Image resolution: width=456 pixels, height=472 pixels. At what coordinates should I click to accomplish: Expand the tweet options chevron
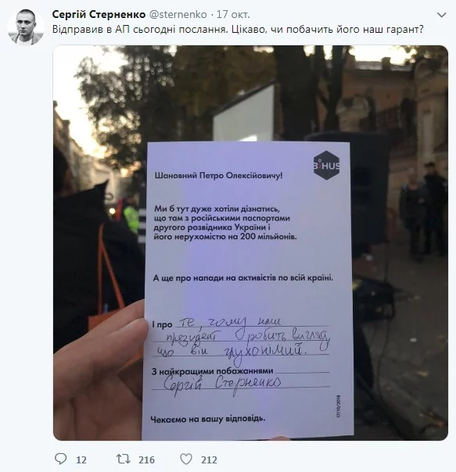[442, 15]
